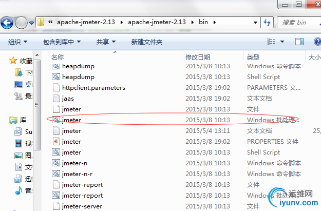Click the Forward navigation arrow button
Image resolution: width=321 pixels, height=211 pixels.
pos(21,23)
